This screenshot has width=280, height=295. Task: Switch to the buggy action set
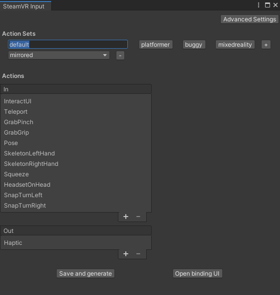tap(194, 45)
